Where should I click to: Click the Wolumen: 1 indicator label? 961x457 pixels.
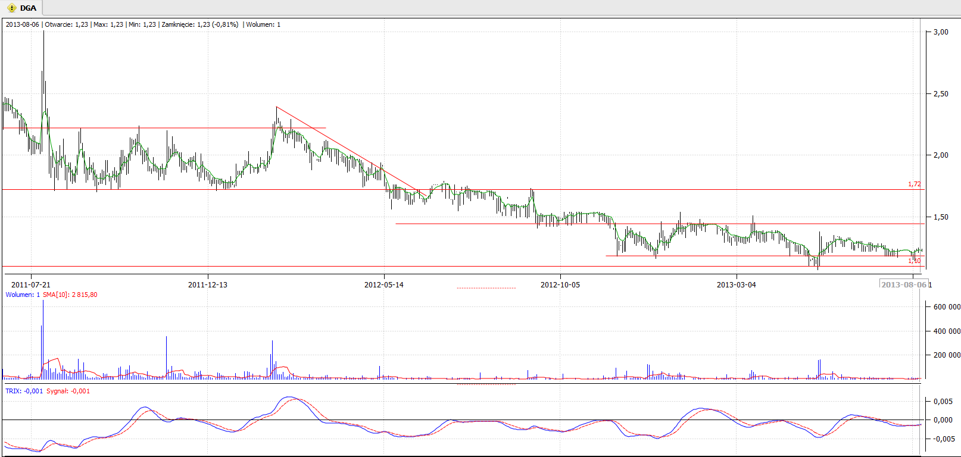tap(23, 295)
